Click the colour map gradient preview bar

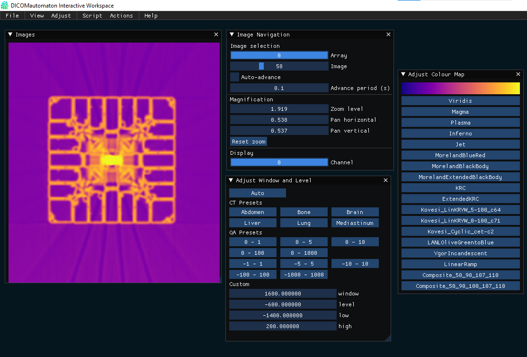(460, 89)
